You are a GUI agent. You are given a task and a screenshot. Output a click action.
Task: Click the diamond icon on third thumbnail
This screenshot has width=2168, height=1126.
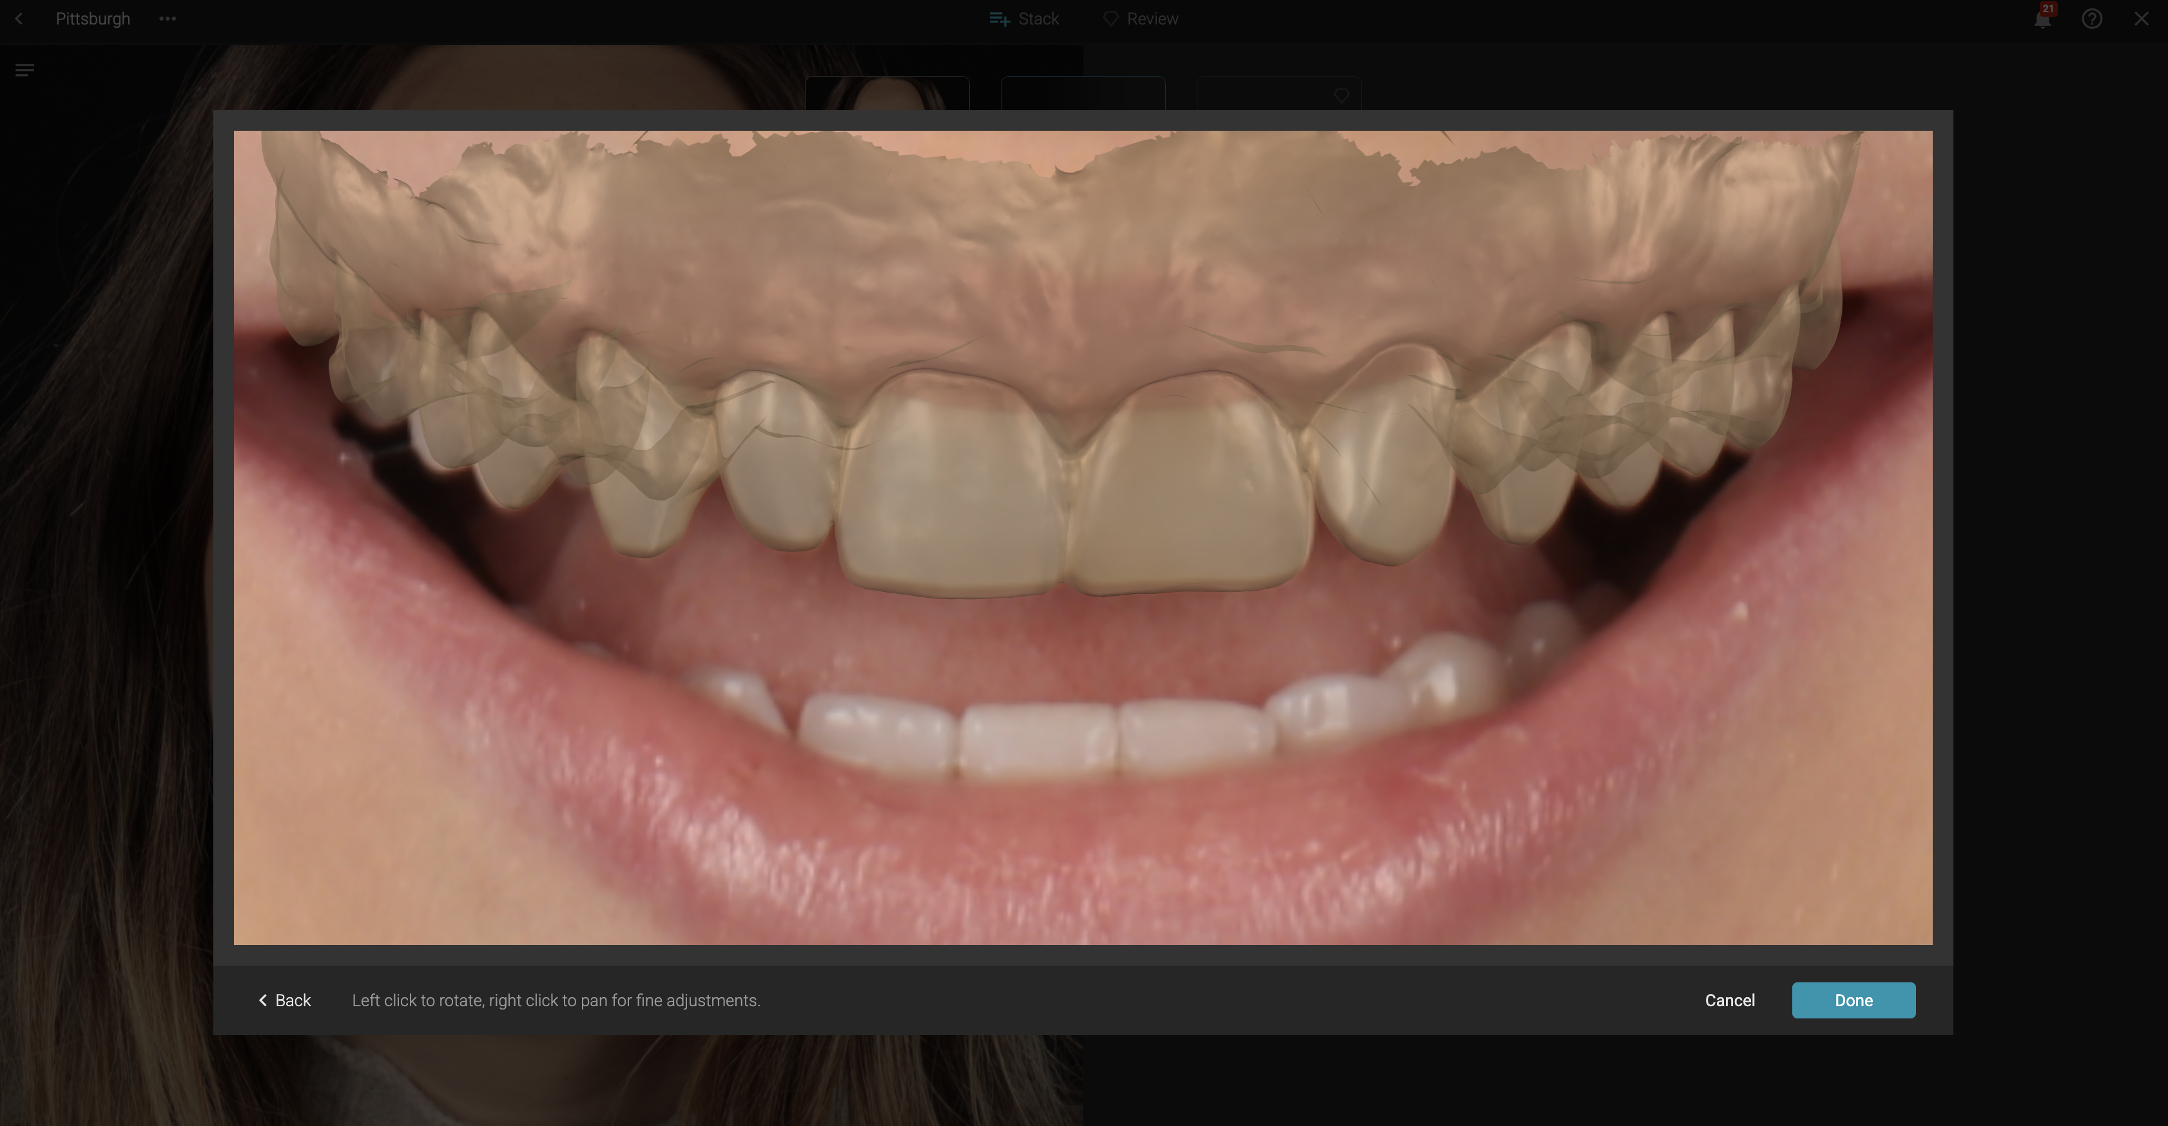1342,96
